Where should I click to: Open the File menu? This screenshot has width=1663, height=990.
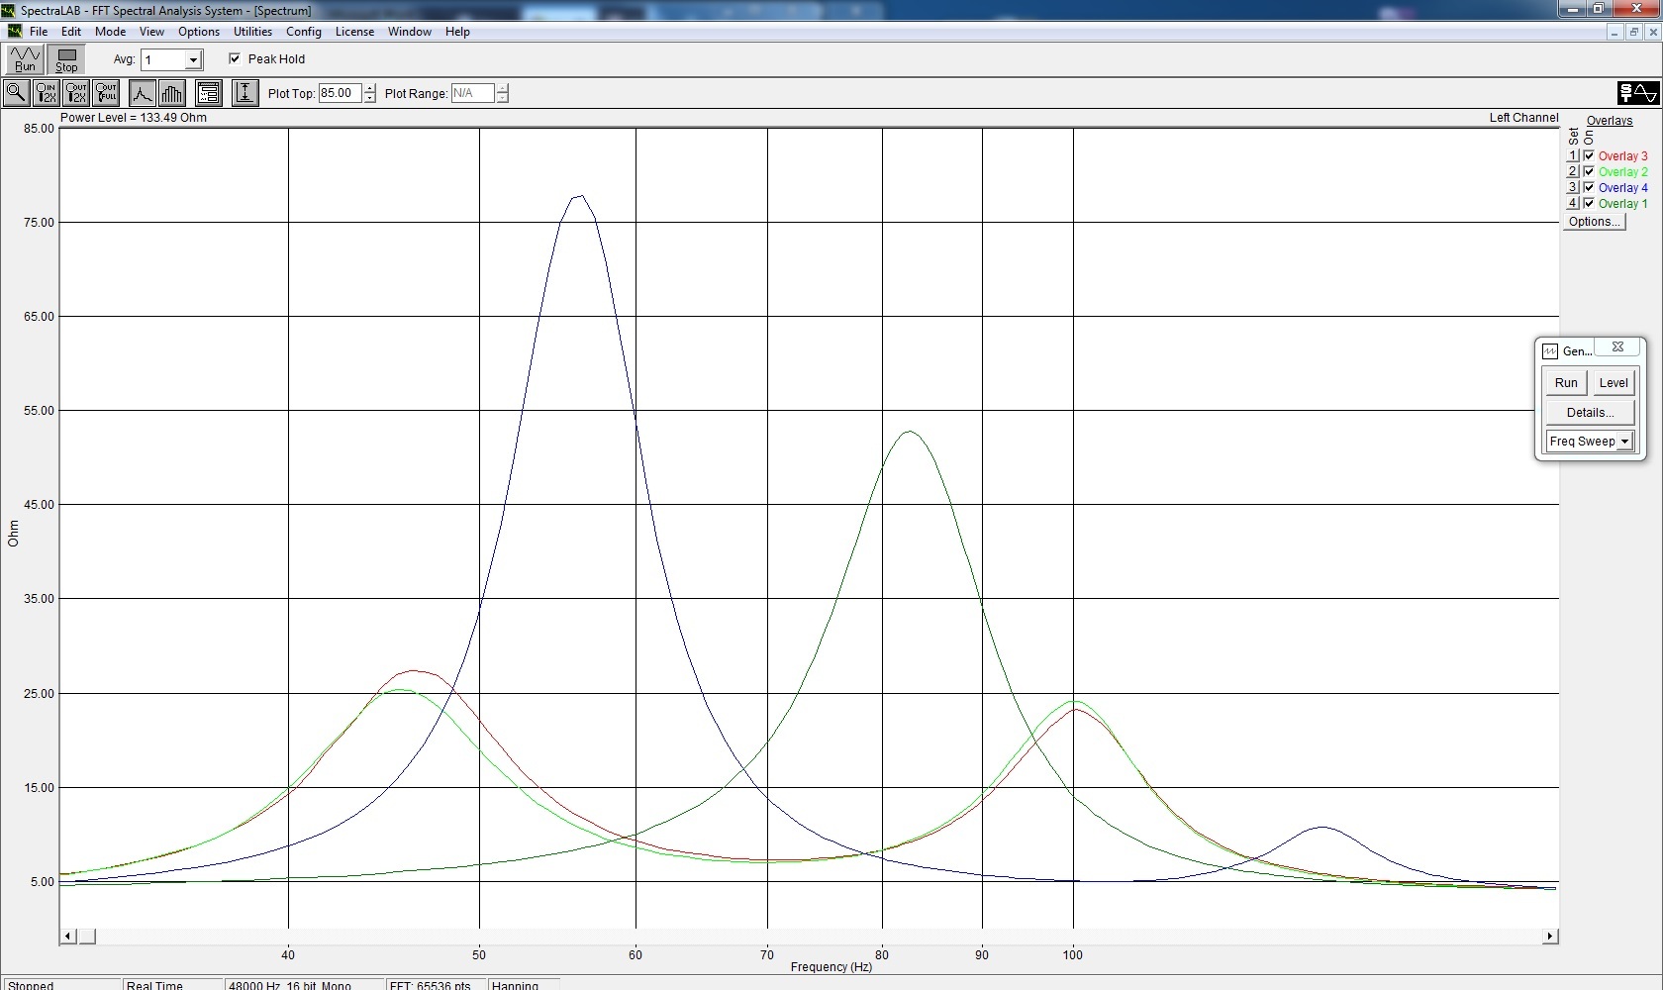tap(39, 32)
